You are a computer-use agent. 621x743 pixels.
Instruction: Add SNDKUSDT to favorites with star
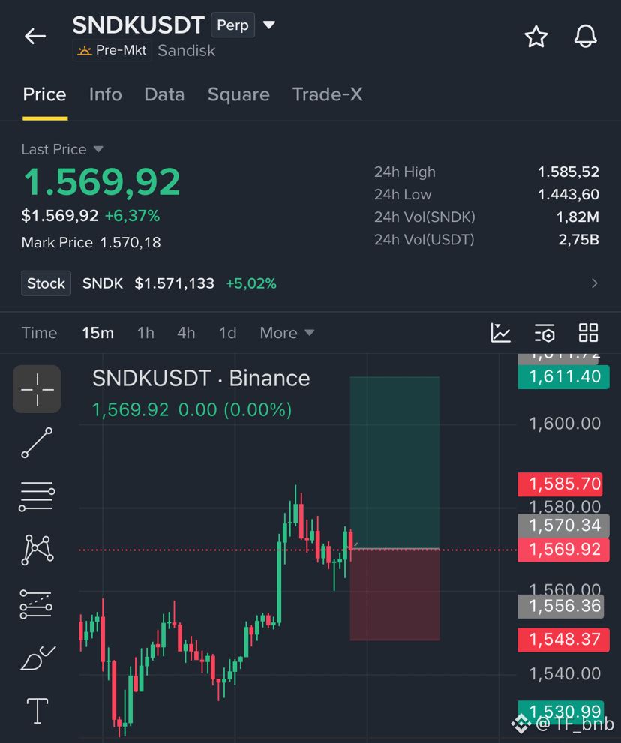pyautogui.click(x=536, y=37)
